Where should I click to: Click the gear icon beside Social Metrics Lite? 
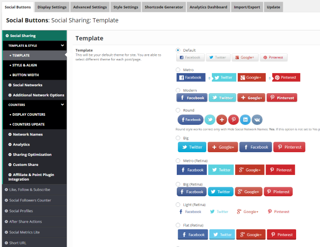point(6,232)
